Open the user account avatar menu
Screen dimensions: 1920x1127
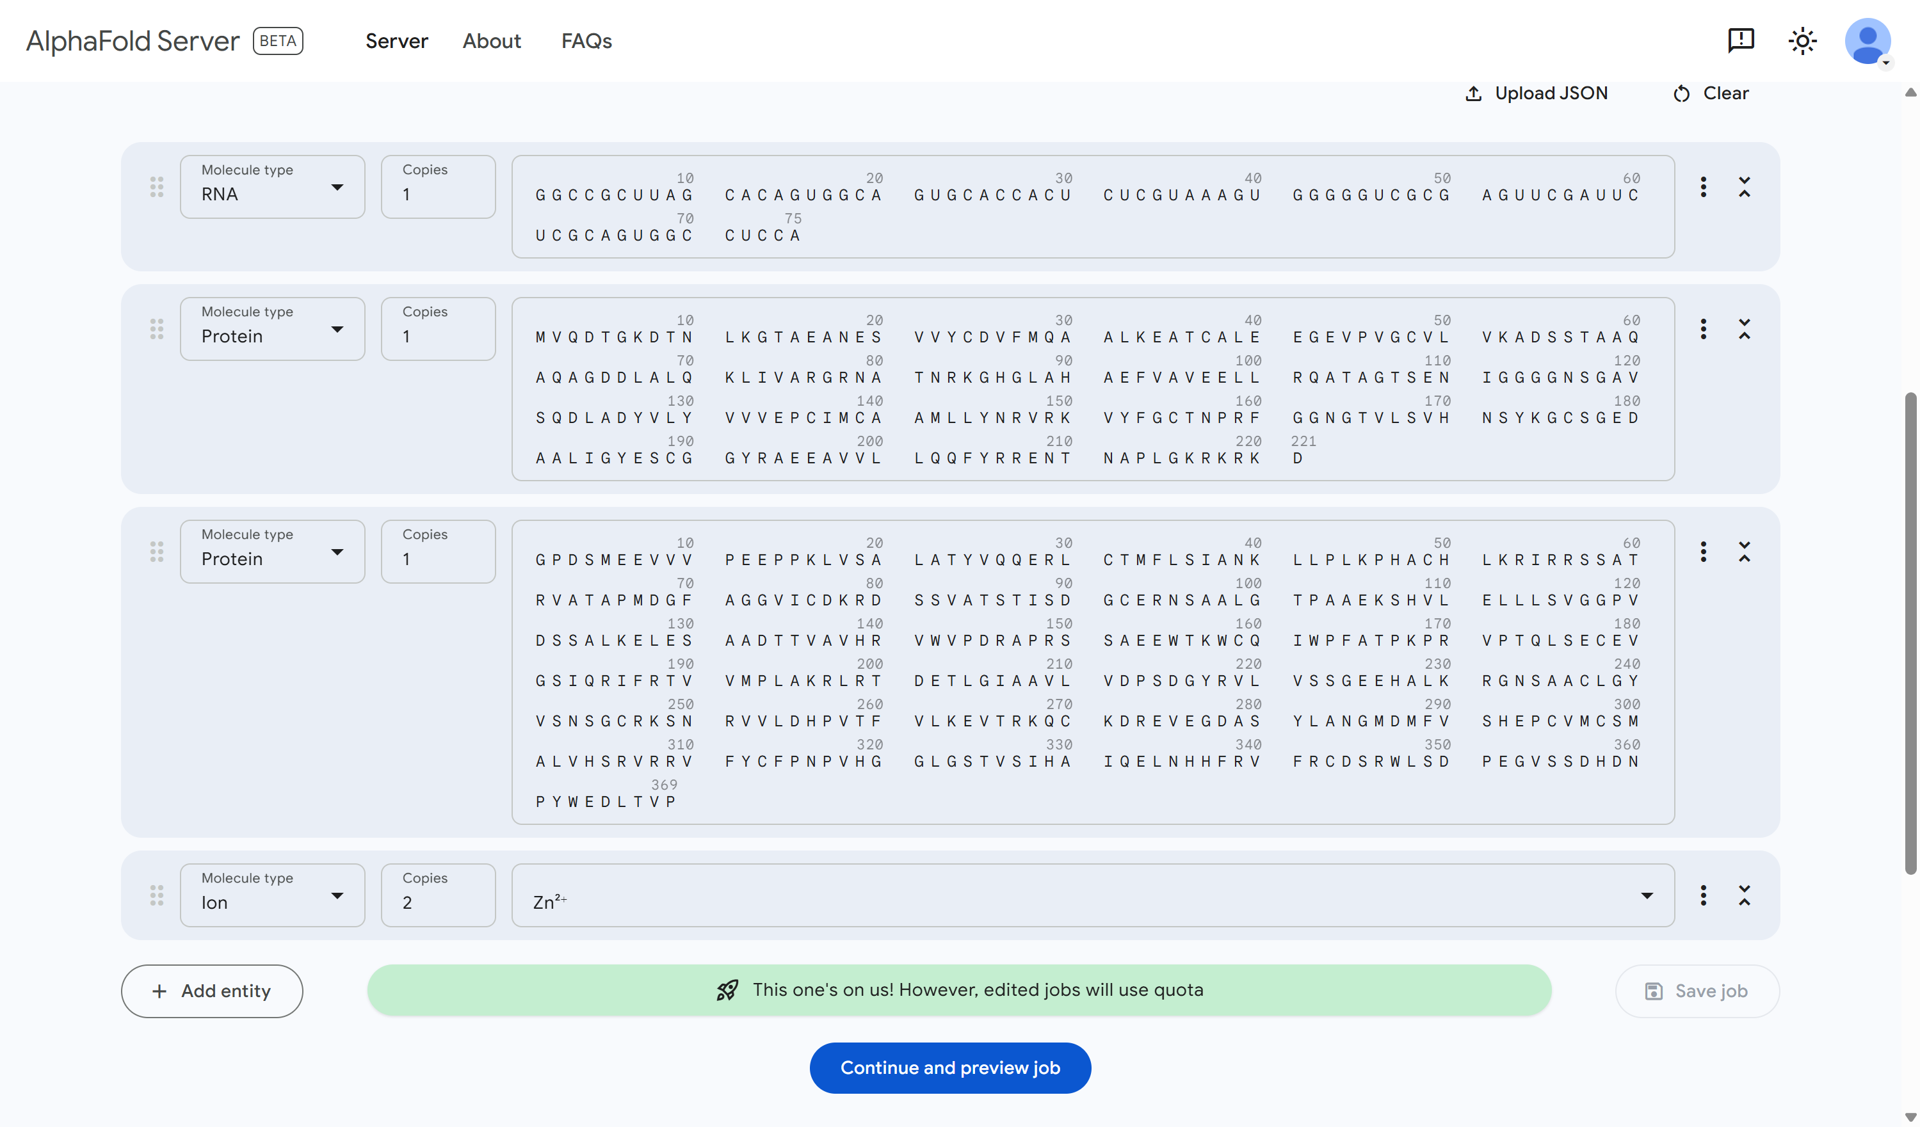click(1866, 40)
